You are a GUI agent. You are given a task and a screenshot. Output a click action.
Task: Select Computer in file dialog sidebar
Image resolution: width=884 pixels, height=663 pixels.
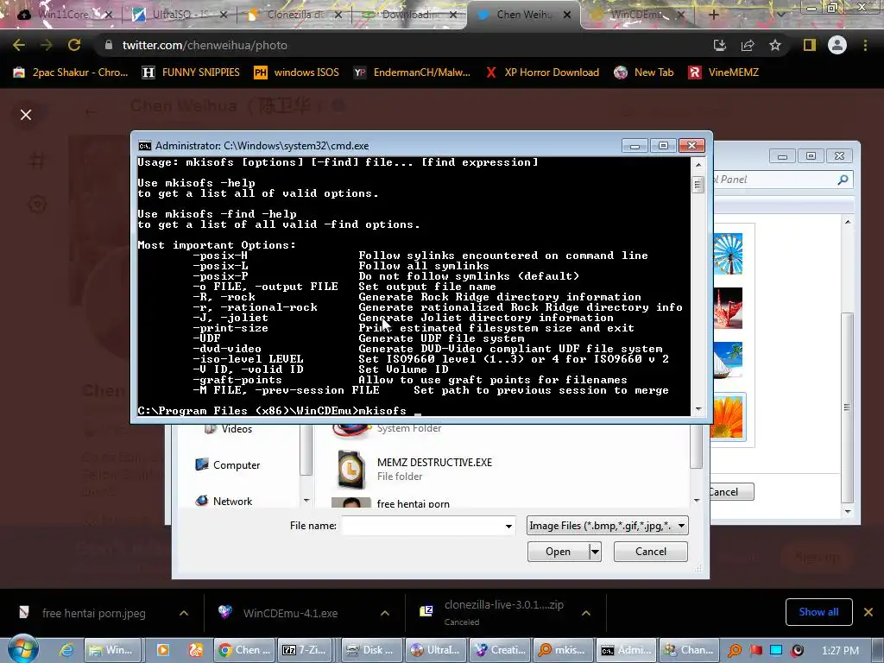(227, 465)
